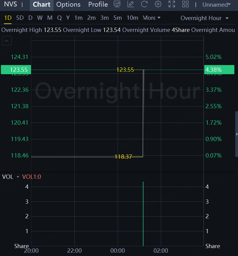Image resolution: width=238 pixels, height=256 pixels.
Task: Switch to the weekly W timeframe
Action: [40, 18]
